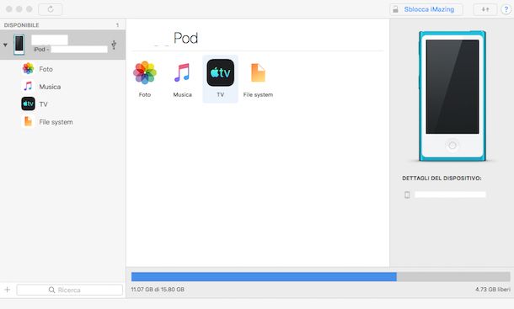Image resolution: width=514 pixels, height=309 pixels.
Task: Open the help question mark button
Action: pyautogui.click(x=506, y=9)
